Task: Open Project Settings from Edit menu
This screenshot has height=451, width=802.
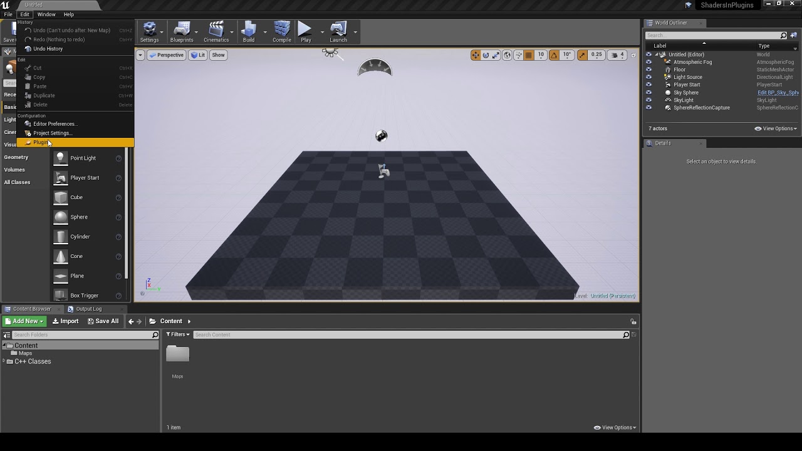Action: point(75,133)
